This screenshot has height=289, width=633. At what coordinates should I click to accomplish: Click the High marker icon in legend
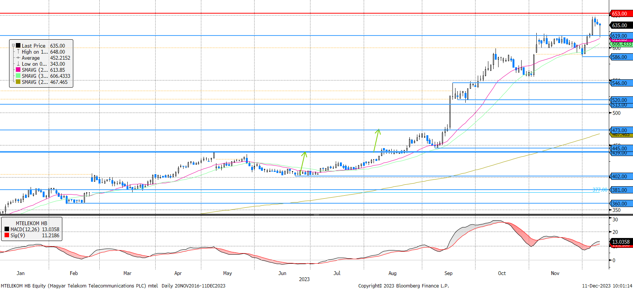point(18,51)
